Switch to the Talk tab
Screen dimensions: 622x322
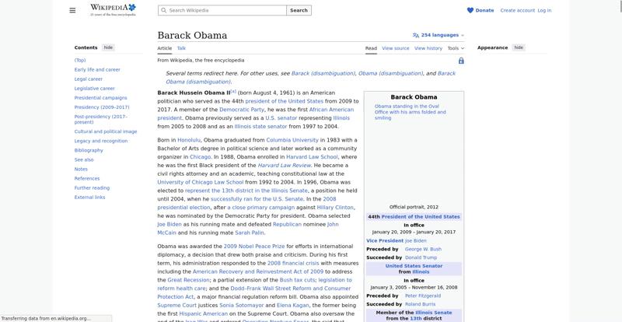(181, 48)
